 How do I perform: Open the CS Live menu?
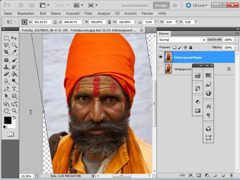[198, 5]
